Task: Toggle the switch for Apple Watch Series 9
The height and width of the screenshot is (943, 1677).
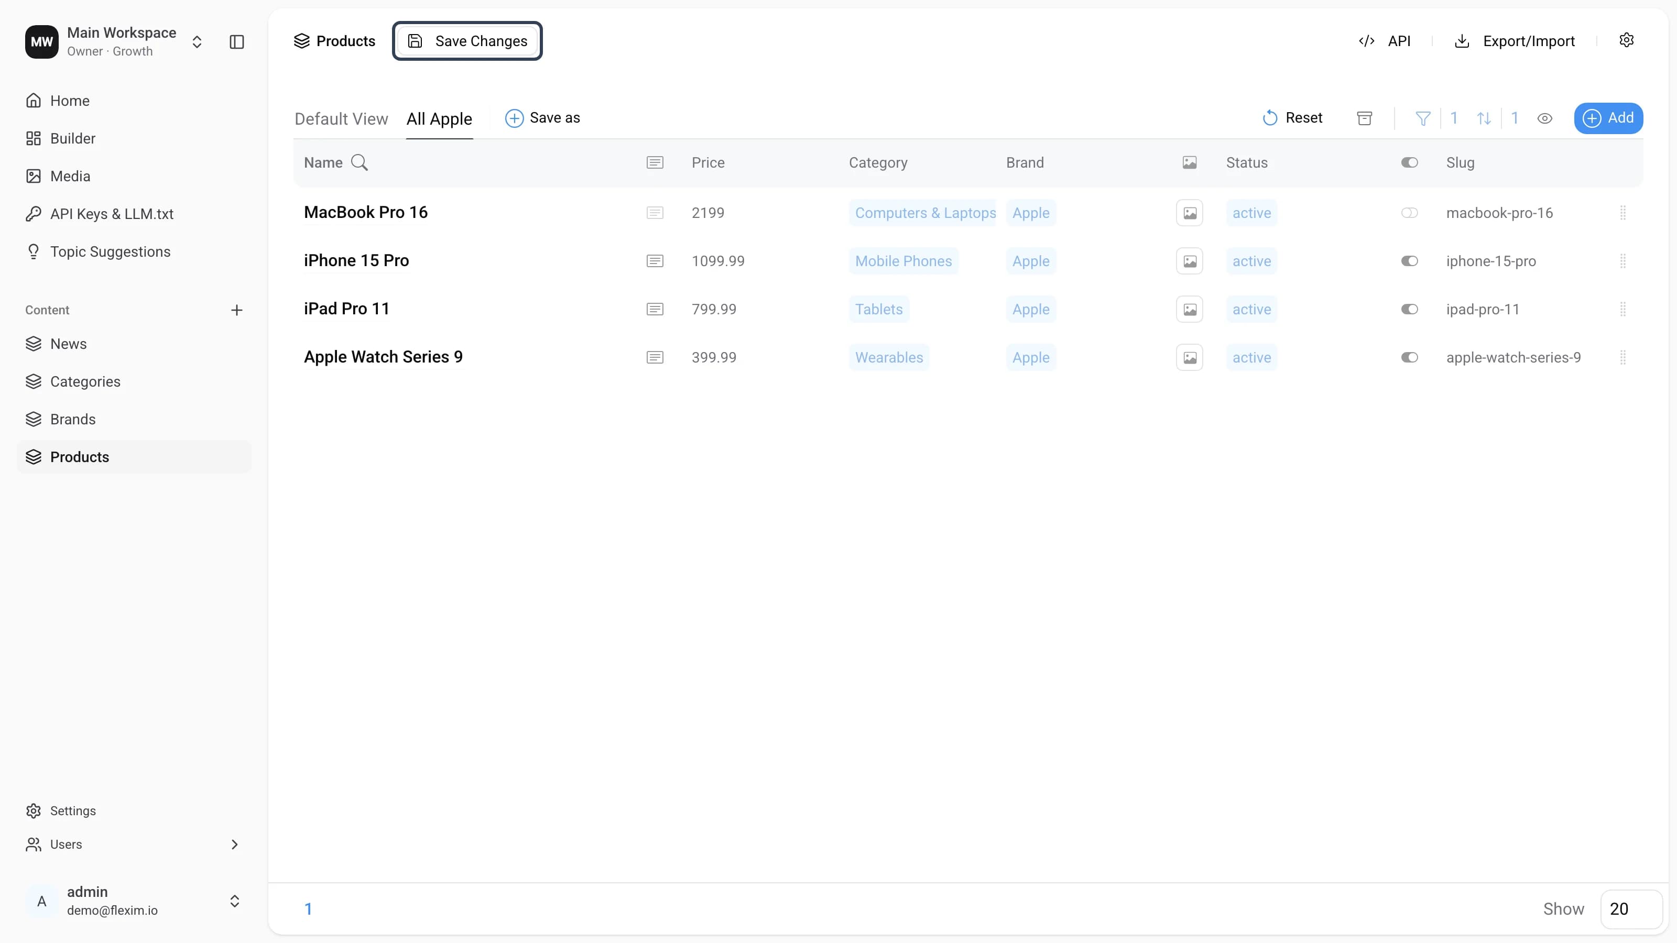Action: (x=1409, y=357)
